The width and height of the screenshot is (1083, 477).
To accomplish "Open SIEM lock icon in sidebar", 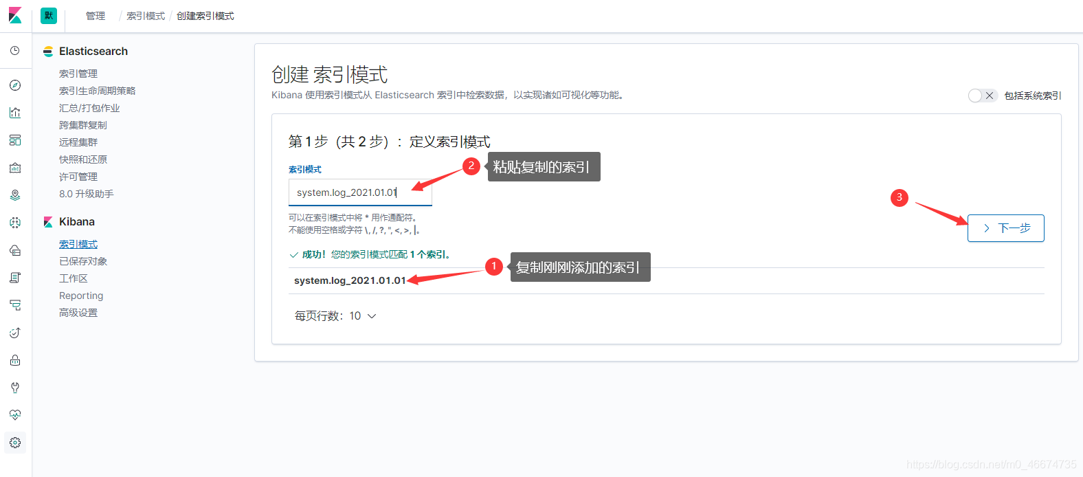I will (x=15, y=360).
